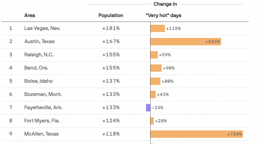Screen dimensions: 257x144
Task: Select the +124% population figure for Fort Myers
Action: coord(111,121)
